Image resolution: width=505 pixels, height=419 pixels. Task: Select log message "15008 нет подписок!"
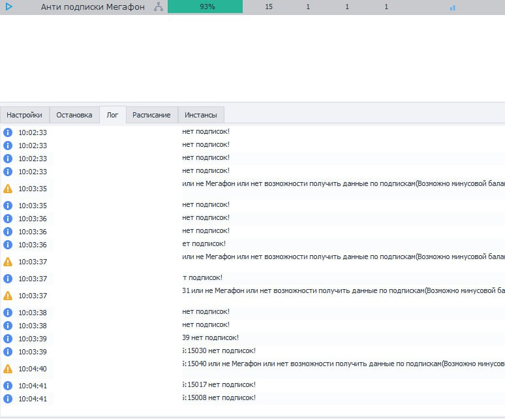[219, 397]
